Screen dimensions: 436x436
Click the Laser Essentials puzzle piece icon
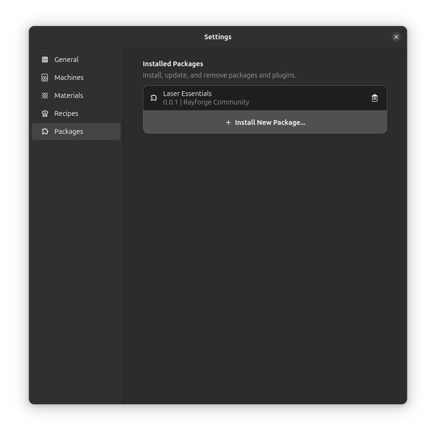tap(154, 98)
